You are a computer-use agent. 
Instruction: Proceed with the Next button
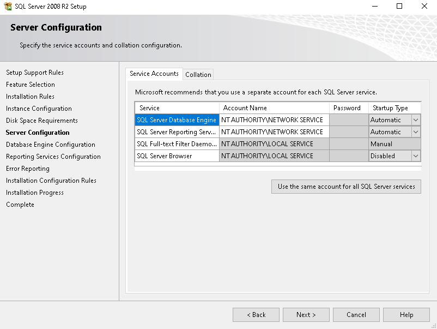click(306, 315)
